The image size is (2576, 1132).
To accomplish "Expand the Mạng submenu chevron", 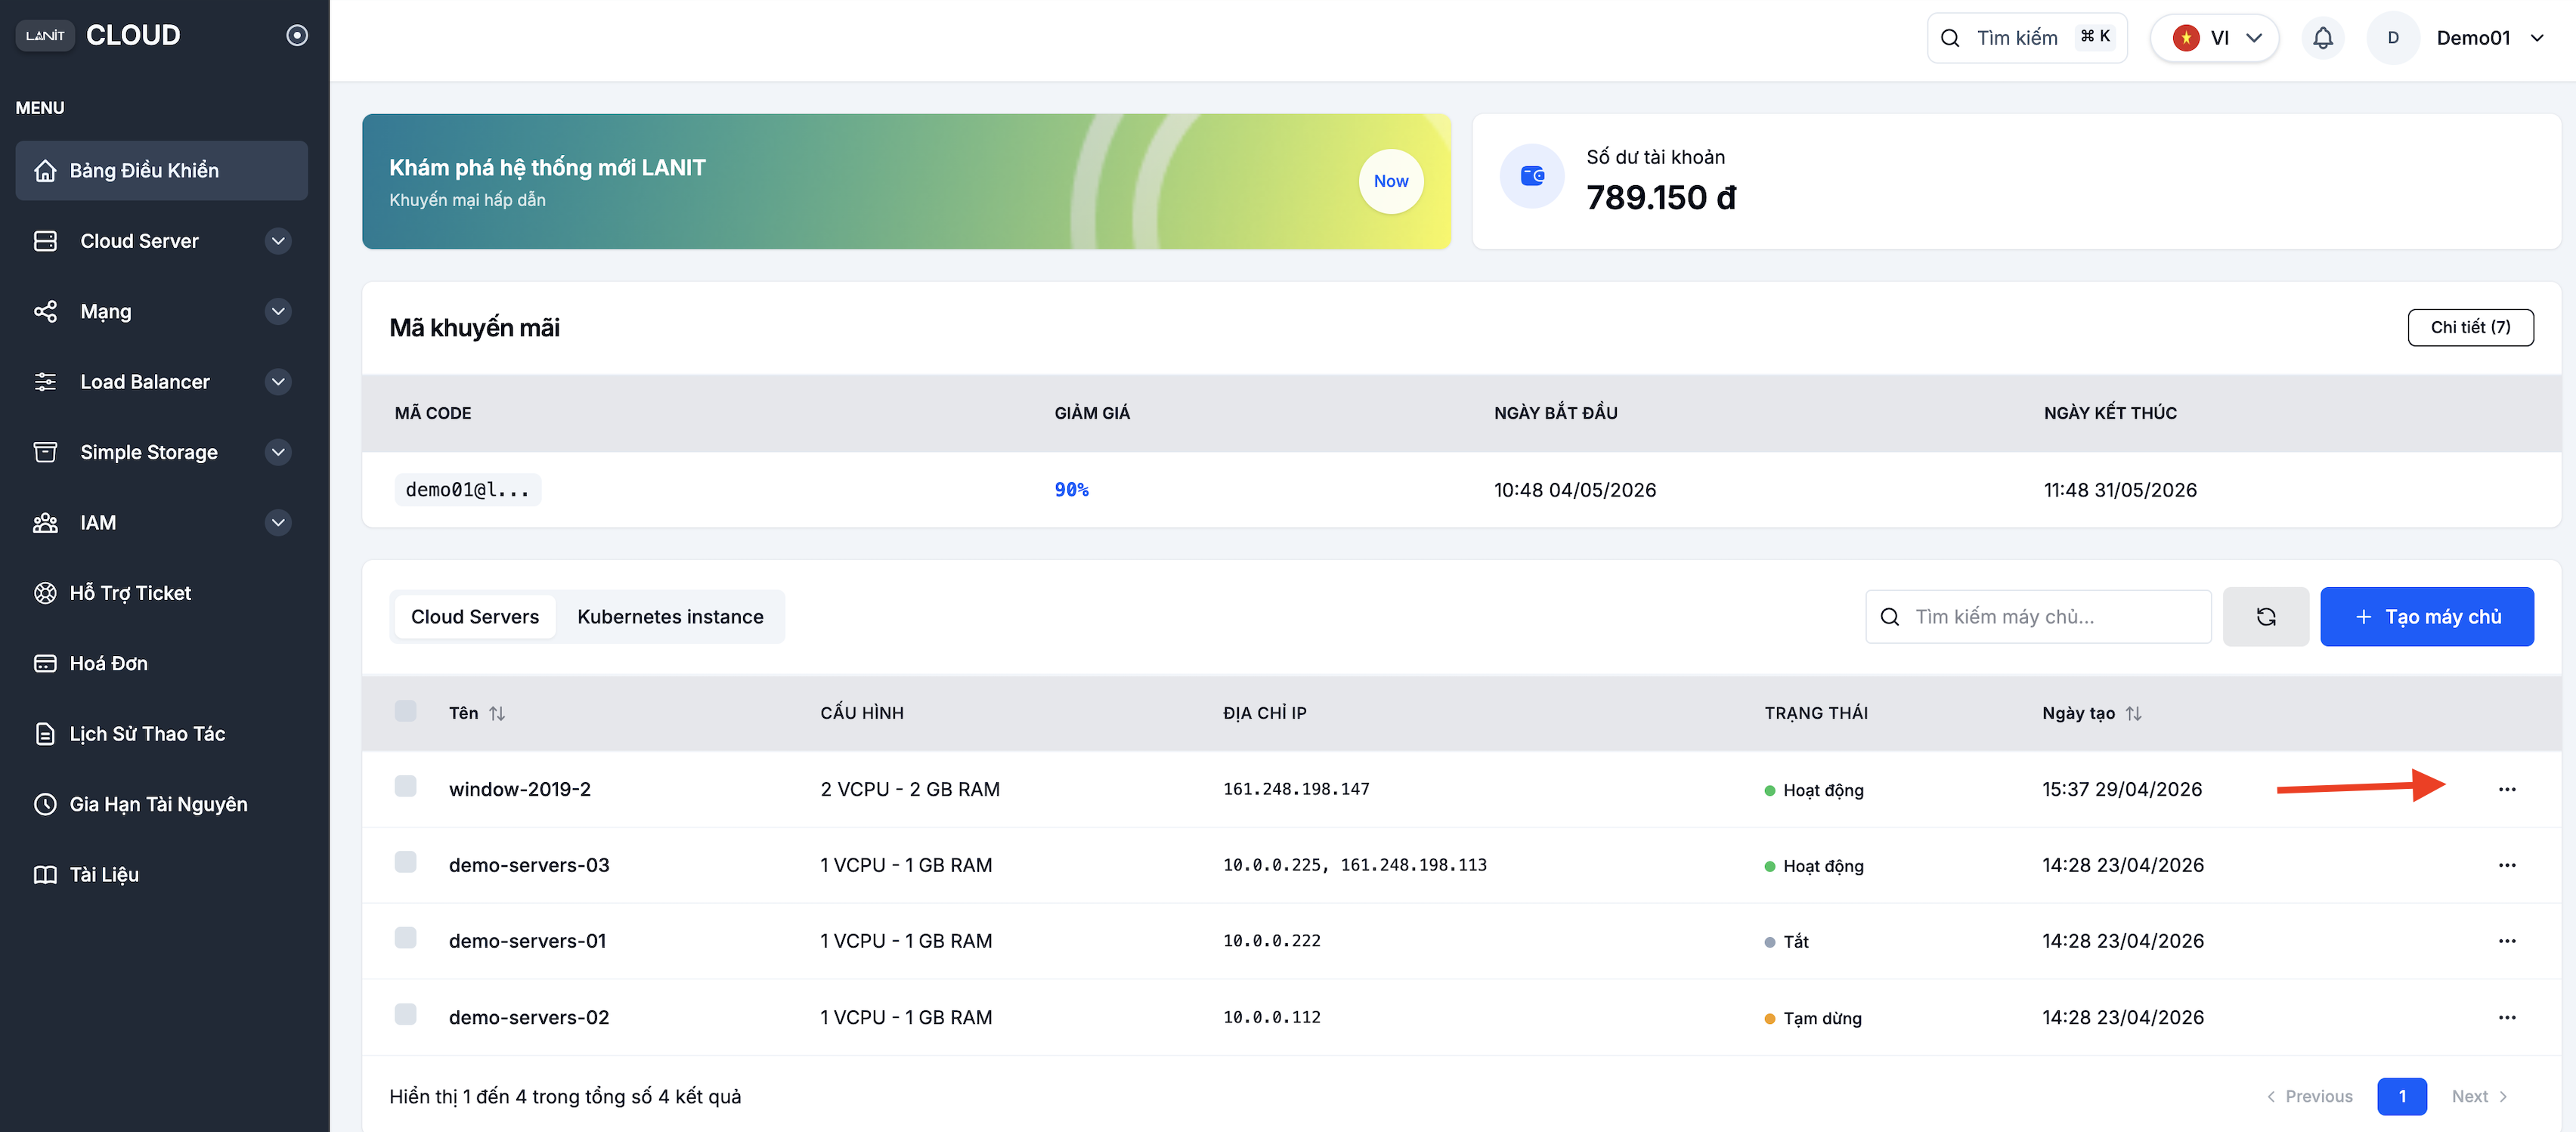I will click(x=279, y=311).
